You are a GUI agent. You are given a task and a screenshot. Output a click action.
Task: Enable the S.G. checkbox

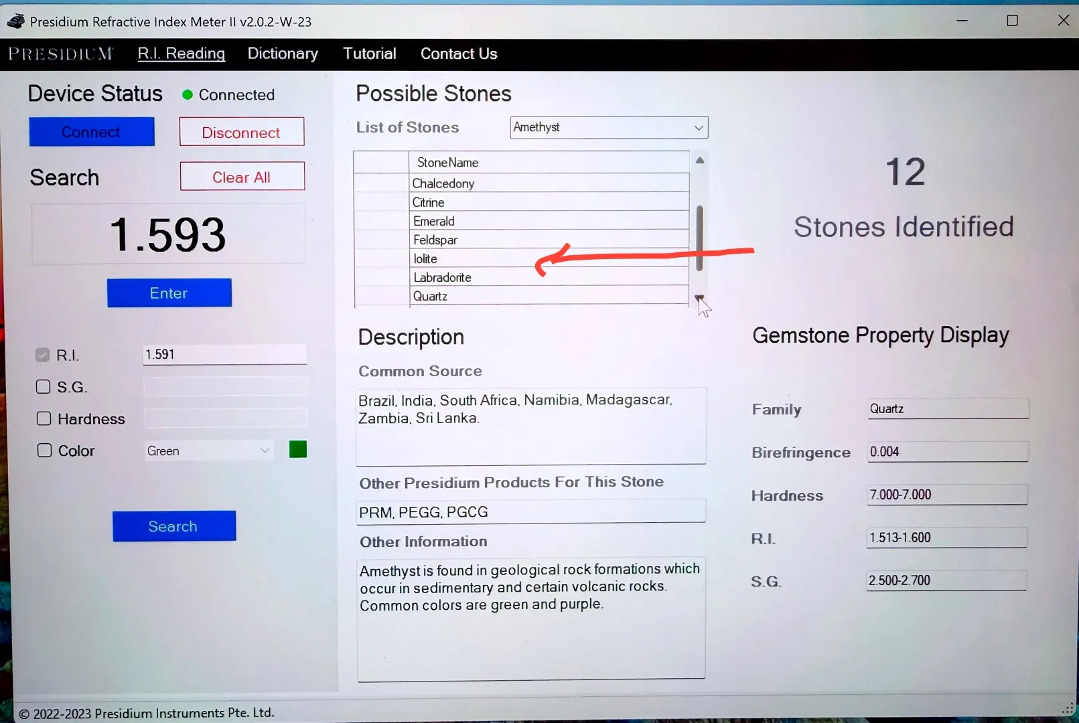44,387
